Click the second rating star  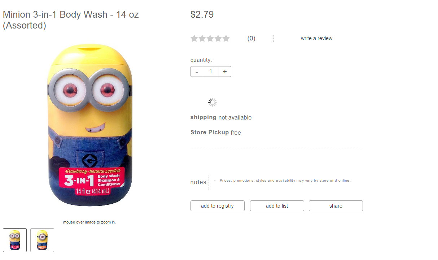click(x=202, y=39)
